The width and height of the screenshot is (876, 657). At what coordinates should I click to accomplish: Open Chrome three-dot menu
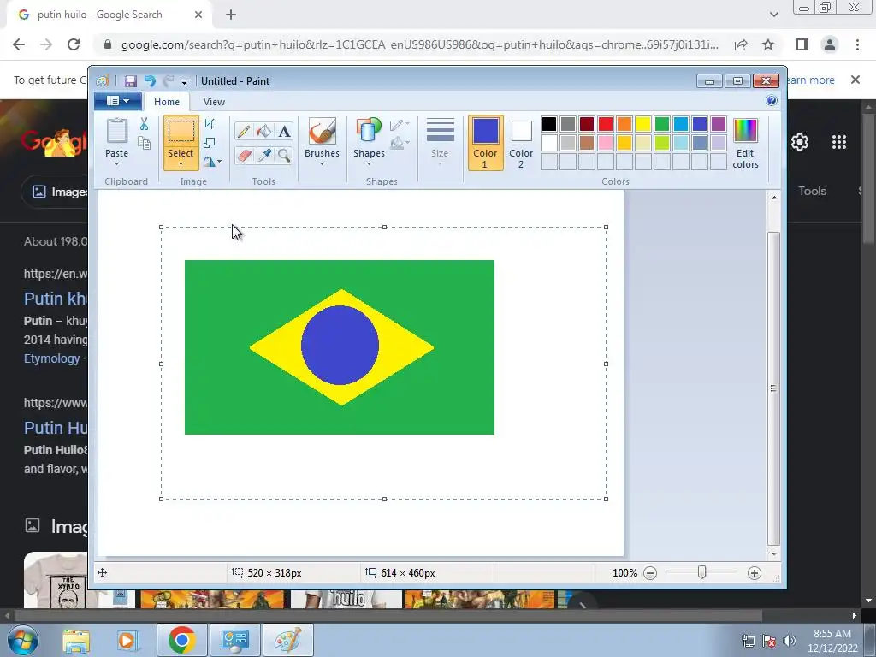857,44
